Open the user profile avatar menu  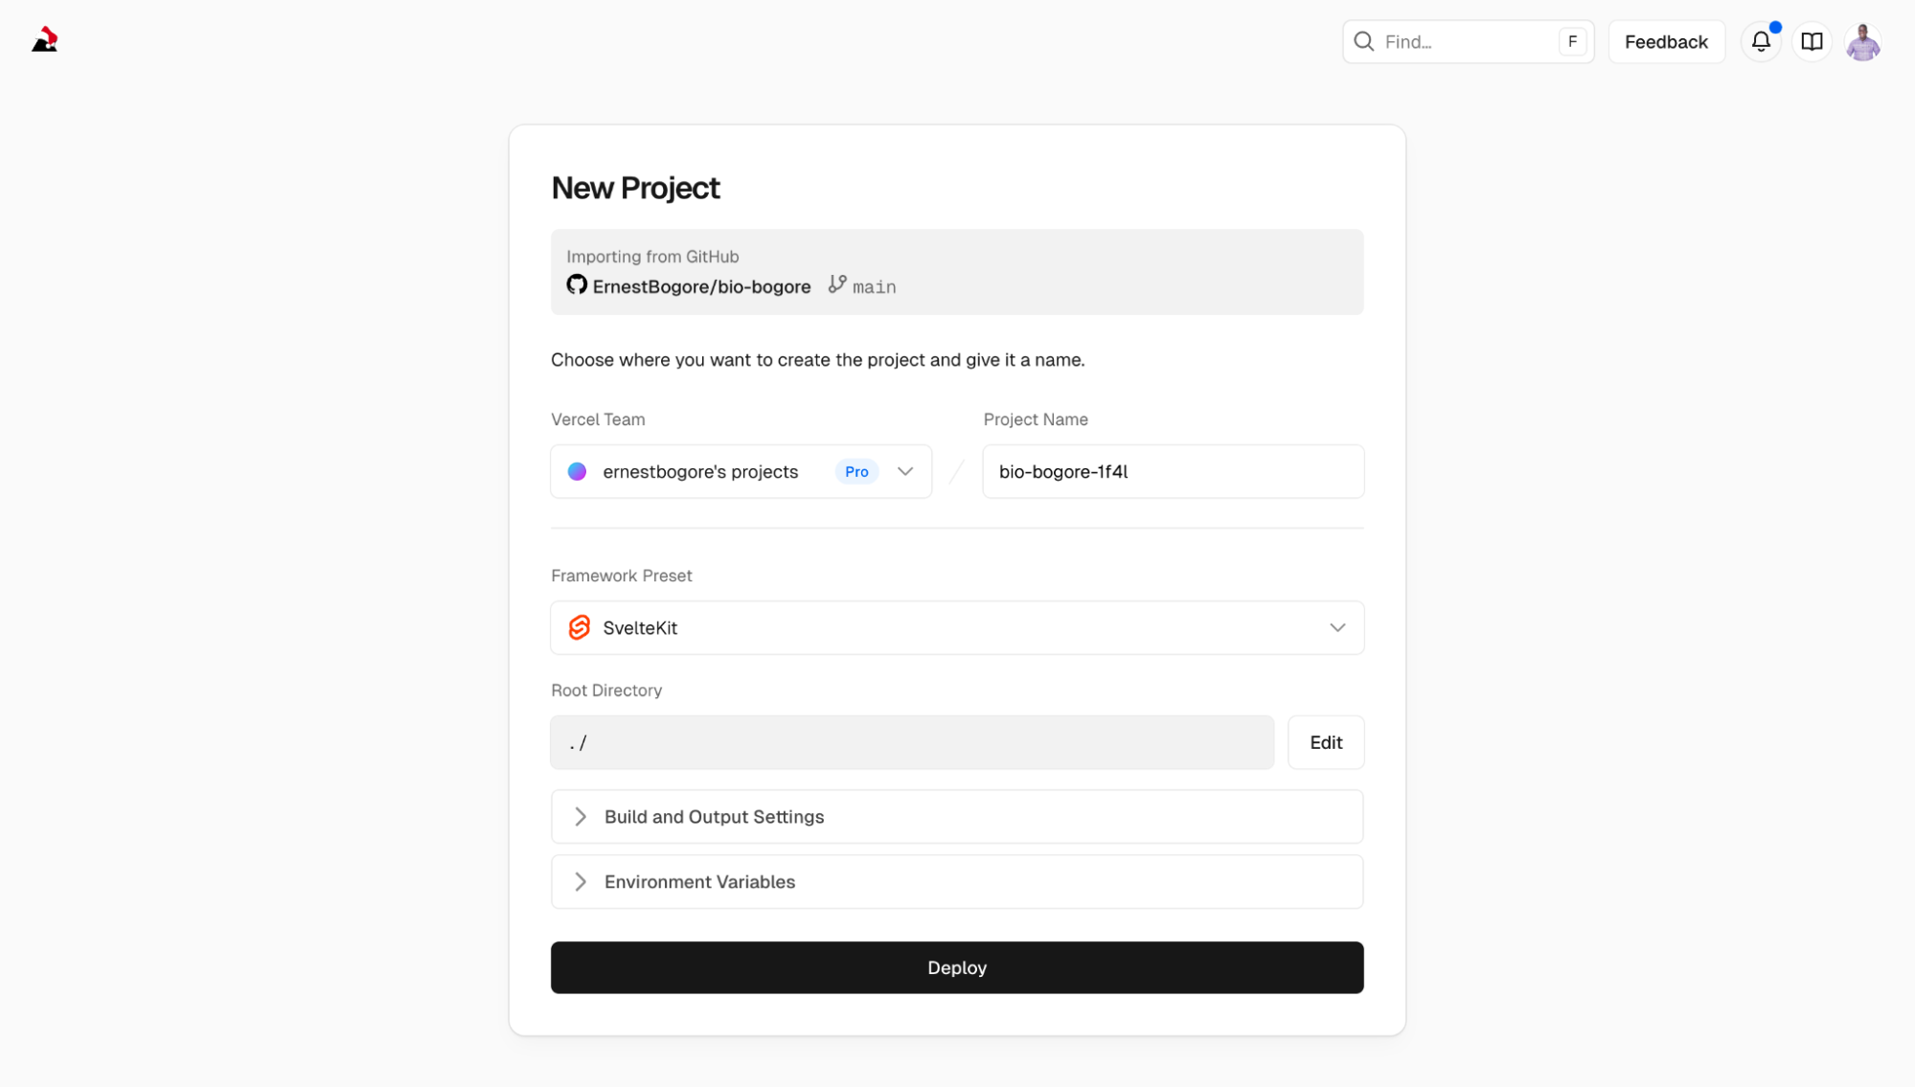(1862, 41)
